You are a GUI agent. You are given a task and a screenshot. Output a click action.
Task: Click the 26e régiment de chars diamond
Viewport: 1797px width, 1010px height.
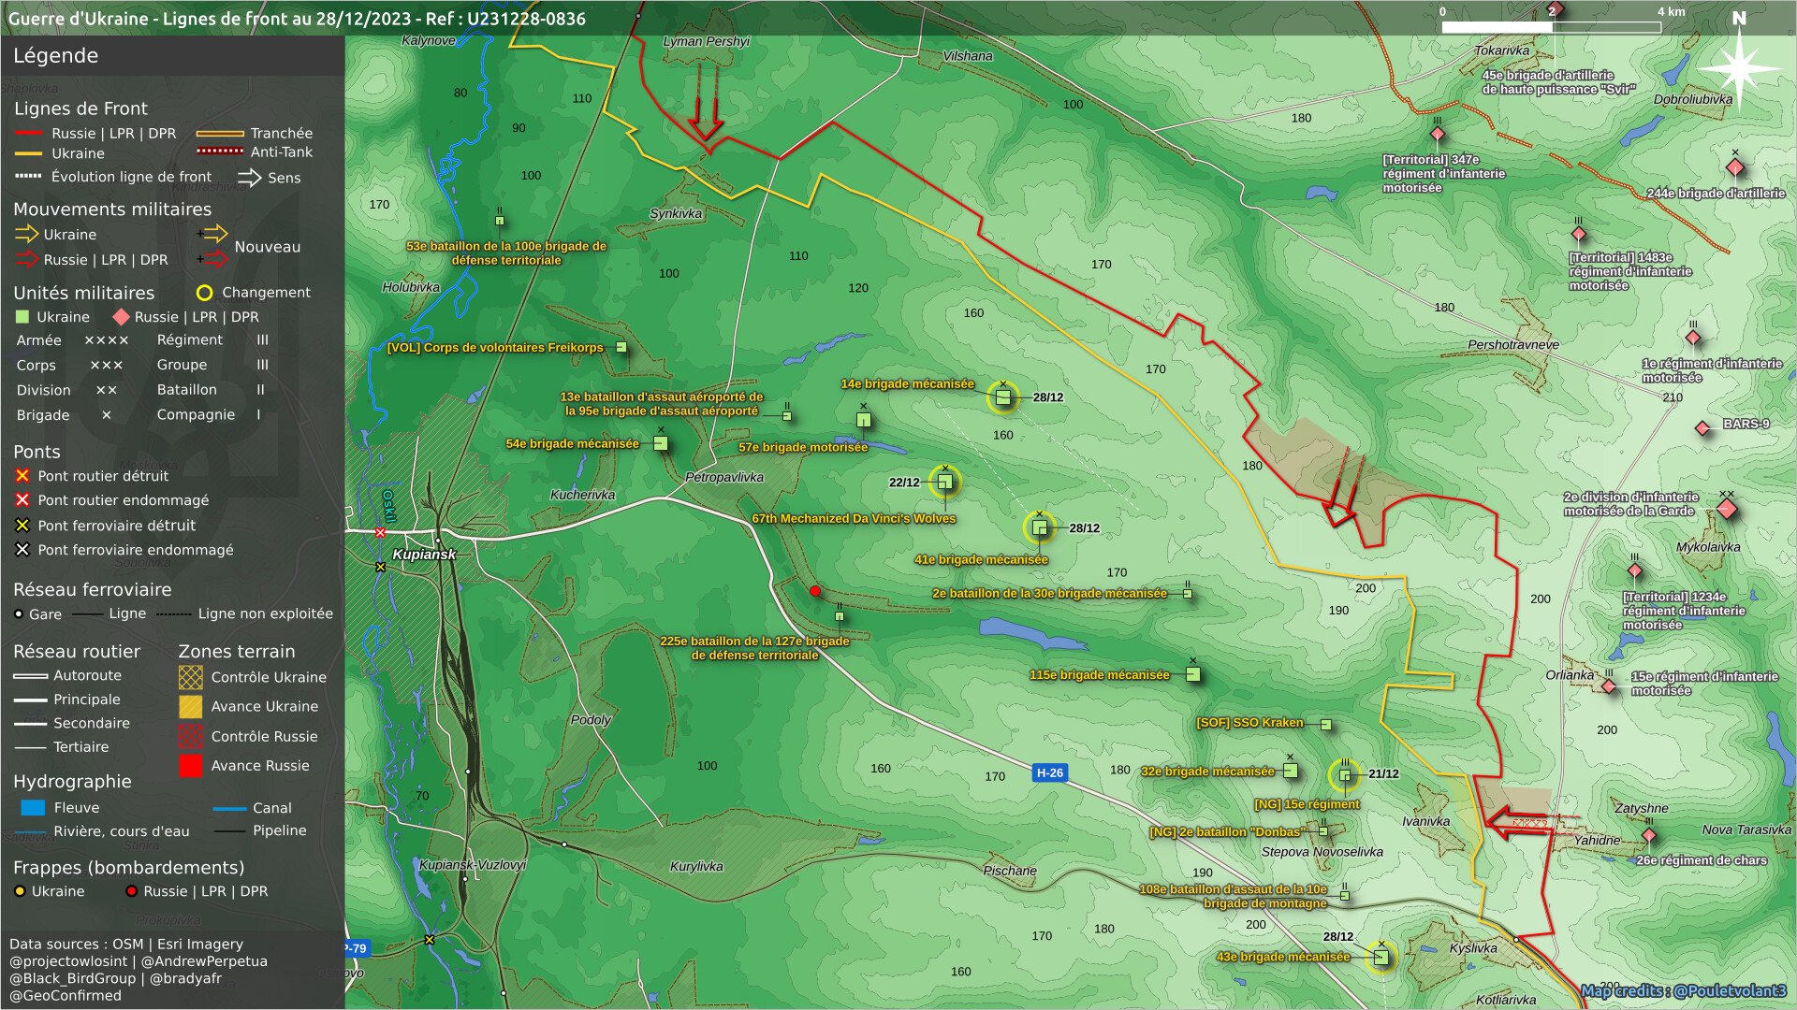click(x=1649, y=835)
